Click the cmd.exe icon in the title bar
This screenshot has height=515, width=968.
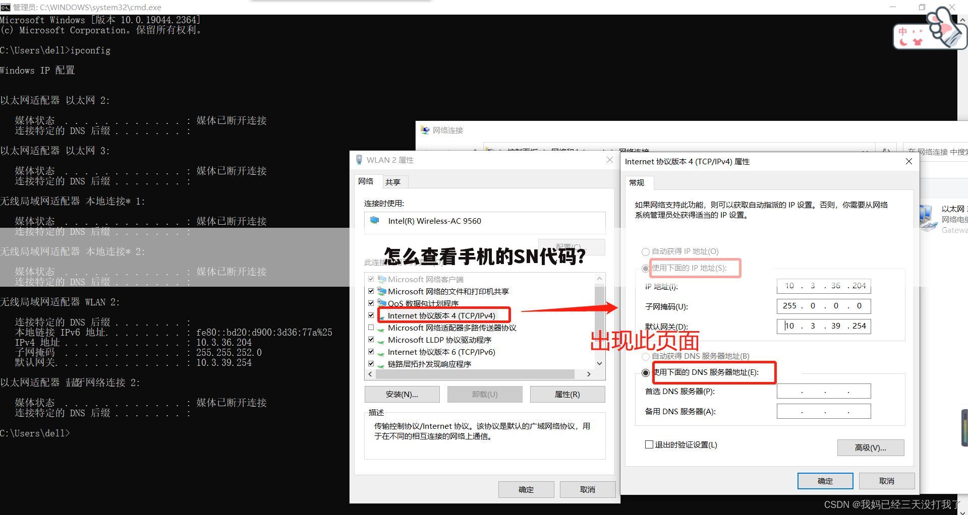coord(5,7)
